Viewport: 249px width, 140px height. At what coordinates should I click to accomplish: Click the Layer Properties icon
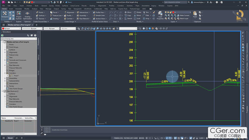160,15
